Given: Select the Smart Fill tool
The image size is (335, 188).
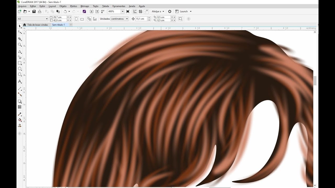Looking at the screenshot, I should click(20, 126).
